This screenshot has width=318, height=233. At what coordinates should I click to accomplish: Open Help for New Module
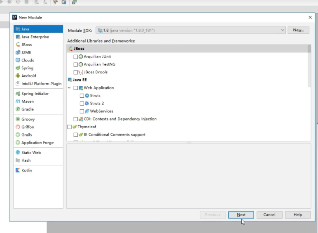298,215
